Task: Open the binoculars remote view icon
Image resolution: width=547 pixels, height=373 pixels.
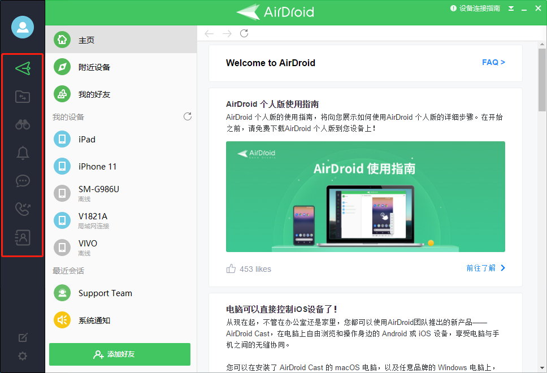Action: pyautogui.click(x=23, y=124)
